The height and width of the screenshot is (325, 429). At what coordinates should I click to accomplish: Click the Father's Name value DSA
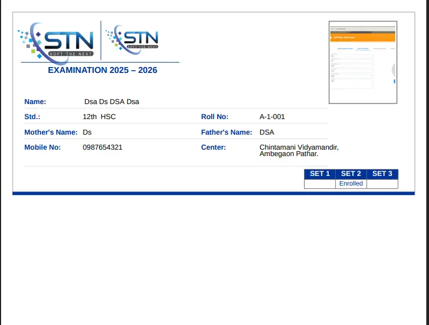pos(267,132)
